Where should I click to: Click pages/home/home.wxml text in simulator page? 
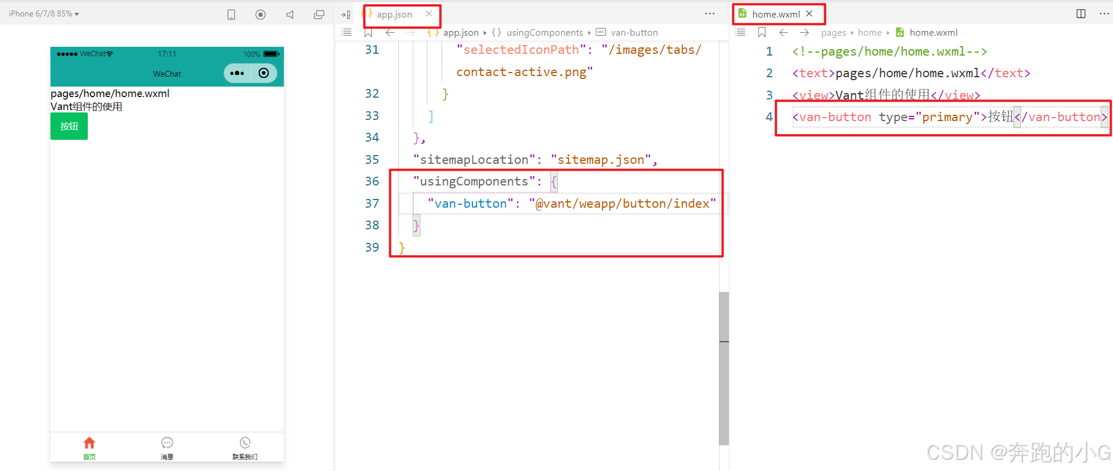(x=110, y=94)
